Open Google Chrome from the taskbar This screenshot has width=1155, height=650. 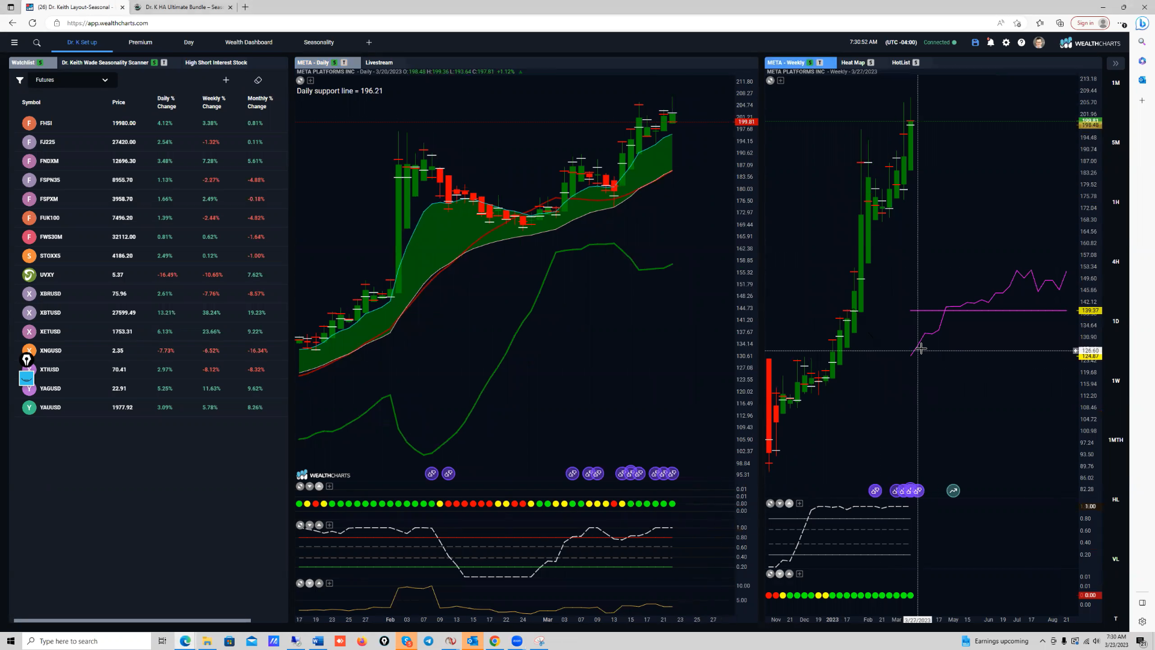pyautogui.click(x=494, y=641)
